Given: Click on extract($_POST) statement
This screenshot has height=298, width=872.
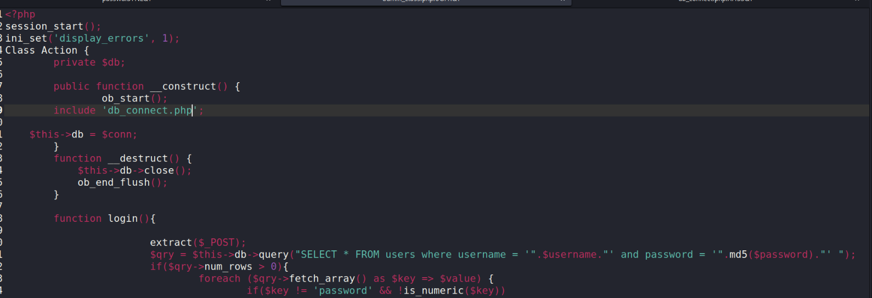Looking at the screenshot, I should (x=198, y=243).
